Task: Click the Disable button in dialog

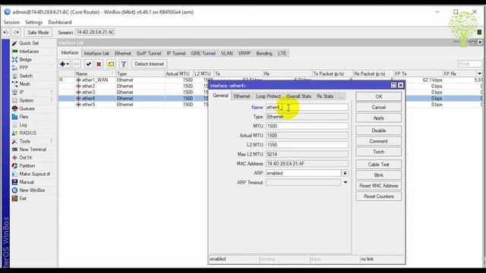Action: [378, 130]
